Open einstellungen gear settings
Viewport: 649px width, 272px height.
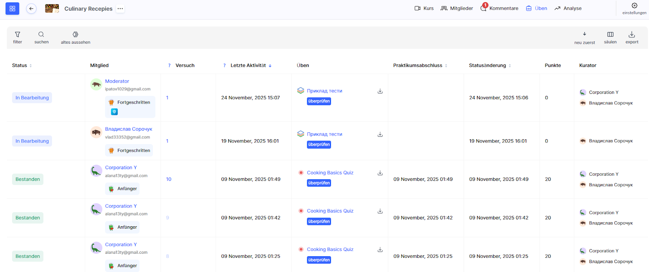634,6
